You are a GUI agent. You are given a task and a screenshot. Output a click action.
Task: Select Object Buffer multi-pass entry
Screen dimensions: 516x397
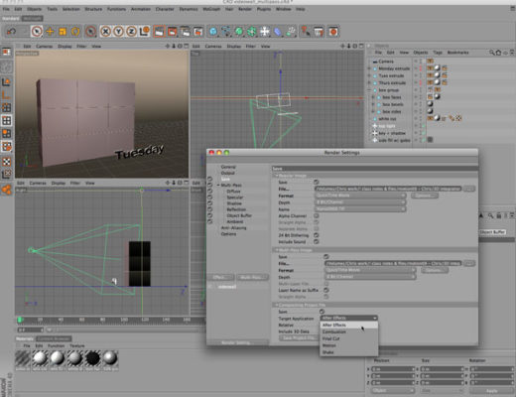point(239,215)
